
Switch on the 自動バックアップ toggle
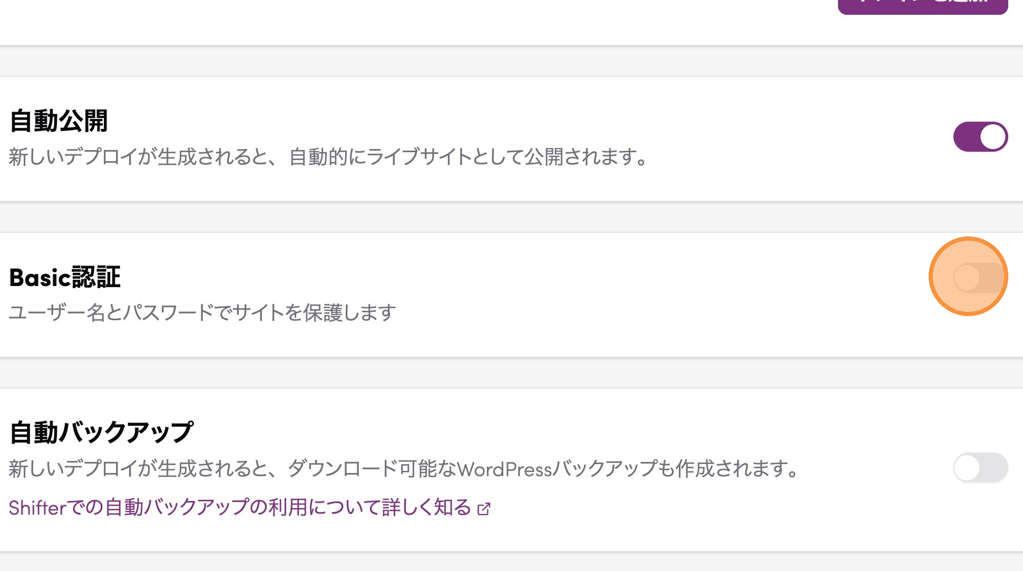click(x=980, y=468)
